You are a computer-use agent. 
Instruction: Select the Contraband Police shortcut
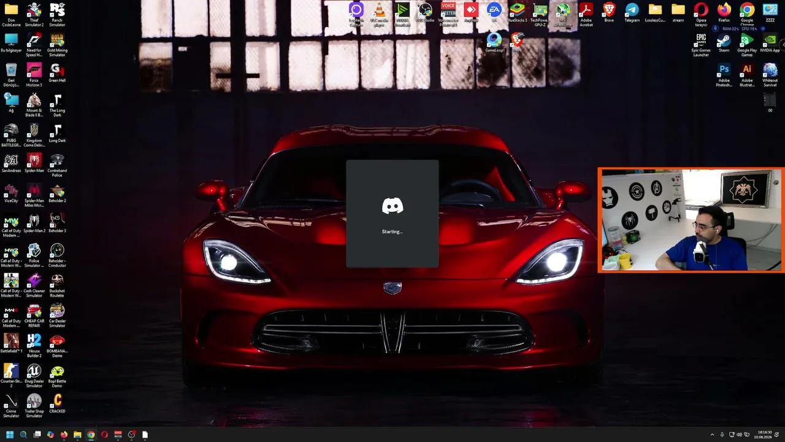[x=57, y=165]
